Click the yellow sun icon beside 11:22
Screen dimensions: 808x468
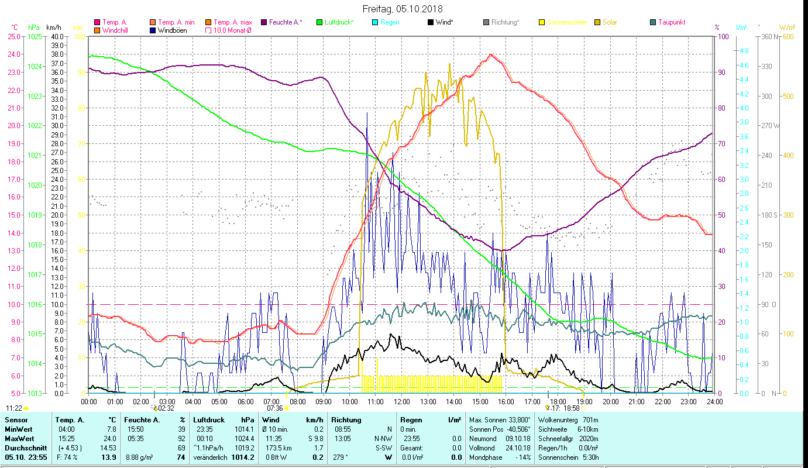click(26, 408)
